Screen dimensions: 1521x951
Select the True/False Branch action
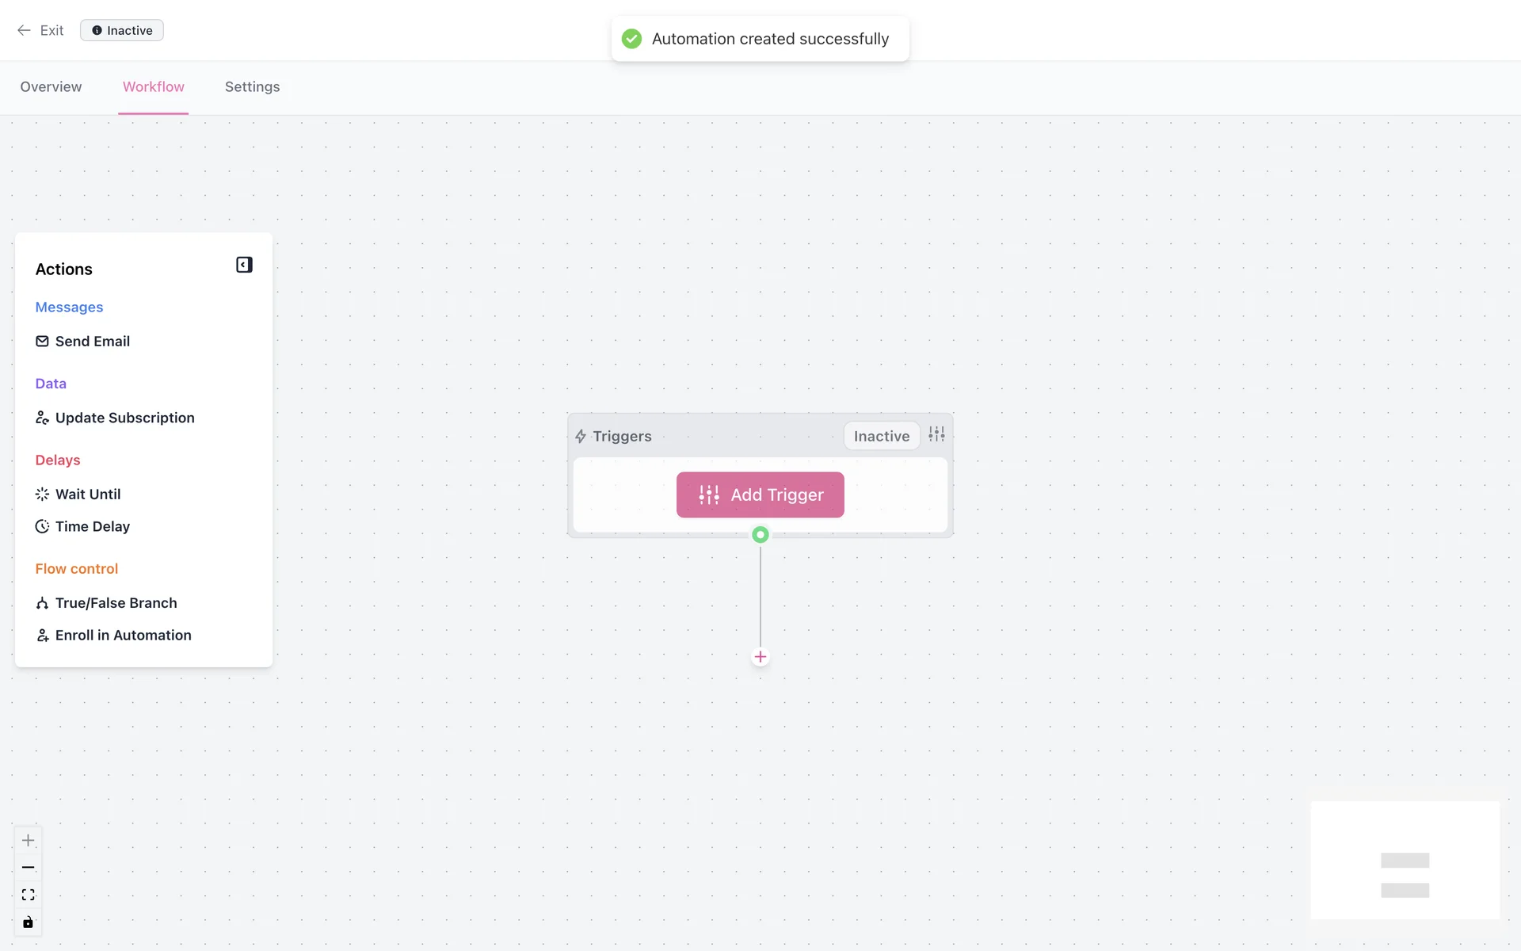click(x=116, y=603)
